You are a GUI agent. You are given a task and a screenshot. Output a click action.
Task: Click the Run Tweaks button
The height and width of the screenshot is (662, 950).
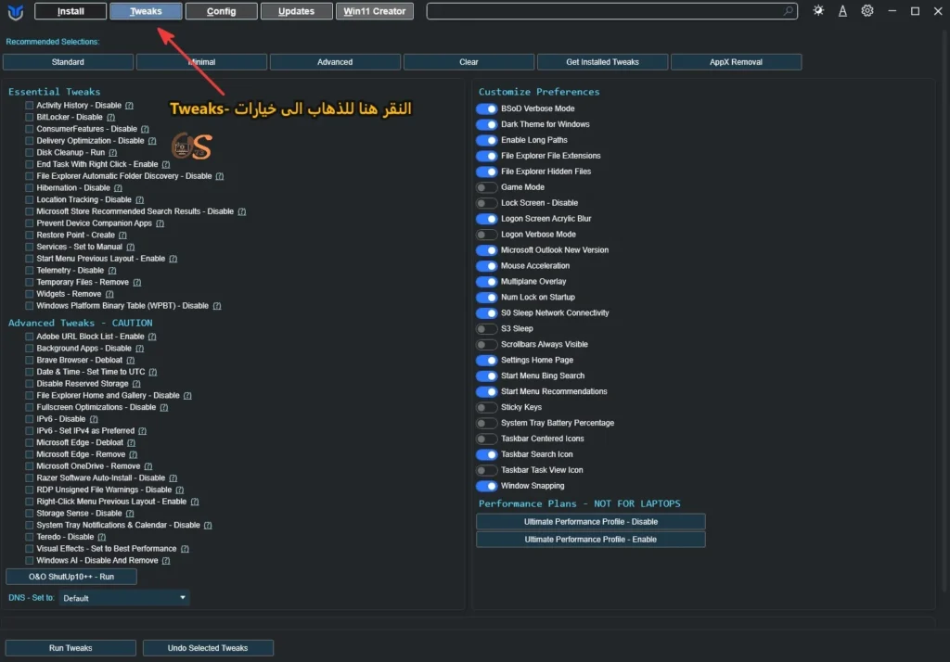(x=71, y=648)
